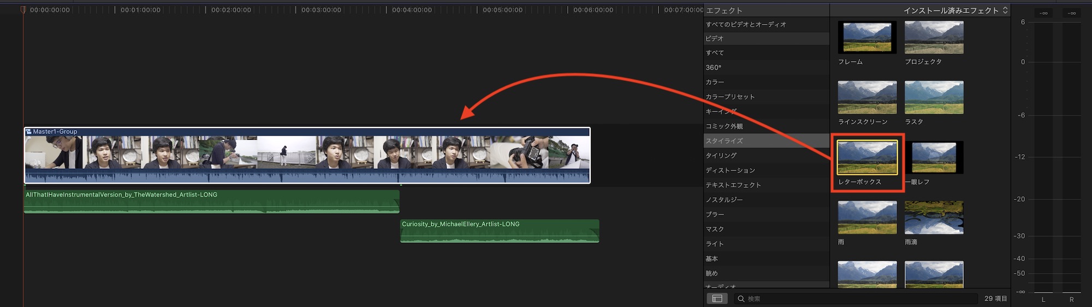
Task: Select the 雨 effect thumbnail
Action: (x=867, y=217)
